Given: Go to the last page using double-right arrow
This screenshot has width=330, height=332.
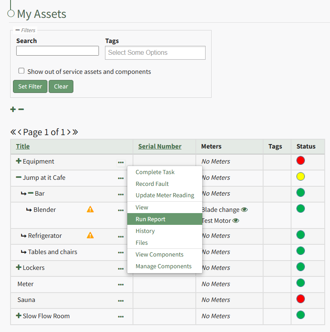Looking at the screenshot, I should tap(75, 132).
